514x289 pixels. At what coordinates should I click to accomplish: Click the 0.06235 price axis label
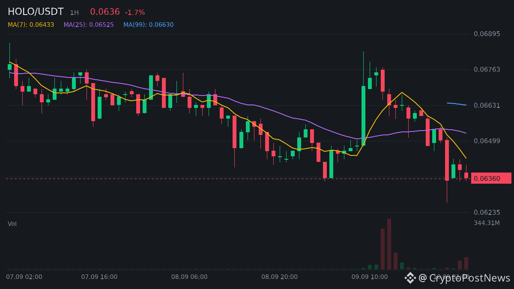coord(487,212)
